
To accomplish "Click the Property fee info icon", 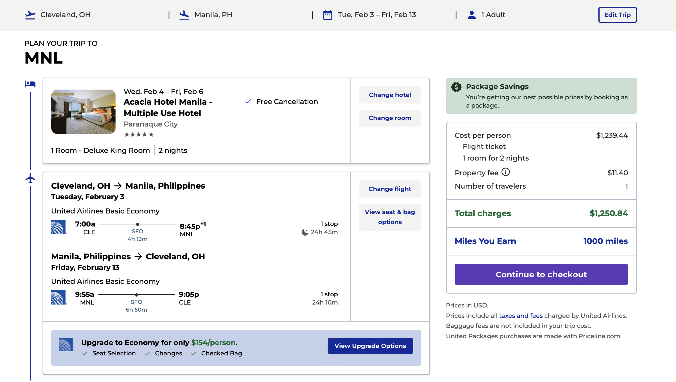I will [x=506, y=172].
